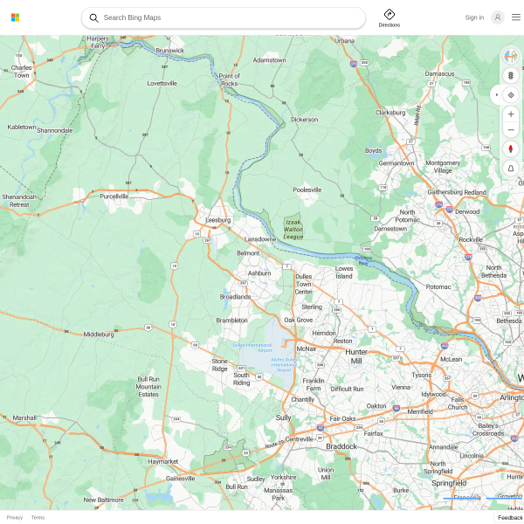Click the Damascus map label
This screenshot has height=524, width=524.
coord(439,74)
